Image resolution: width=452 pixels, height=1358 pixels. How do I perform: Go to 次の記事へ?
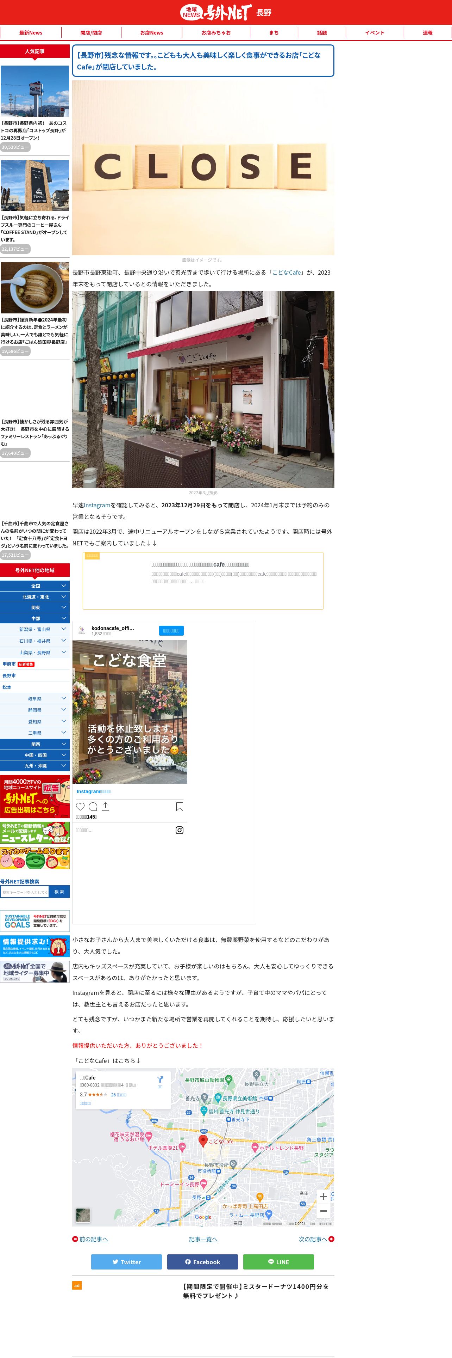pyautogui.click(x=313, y=1240)
